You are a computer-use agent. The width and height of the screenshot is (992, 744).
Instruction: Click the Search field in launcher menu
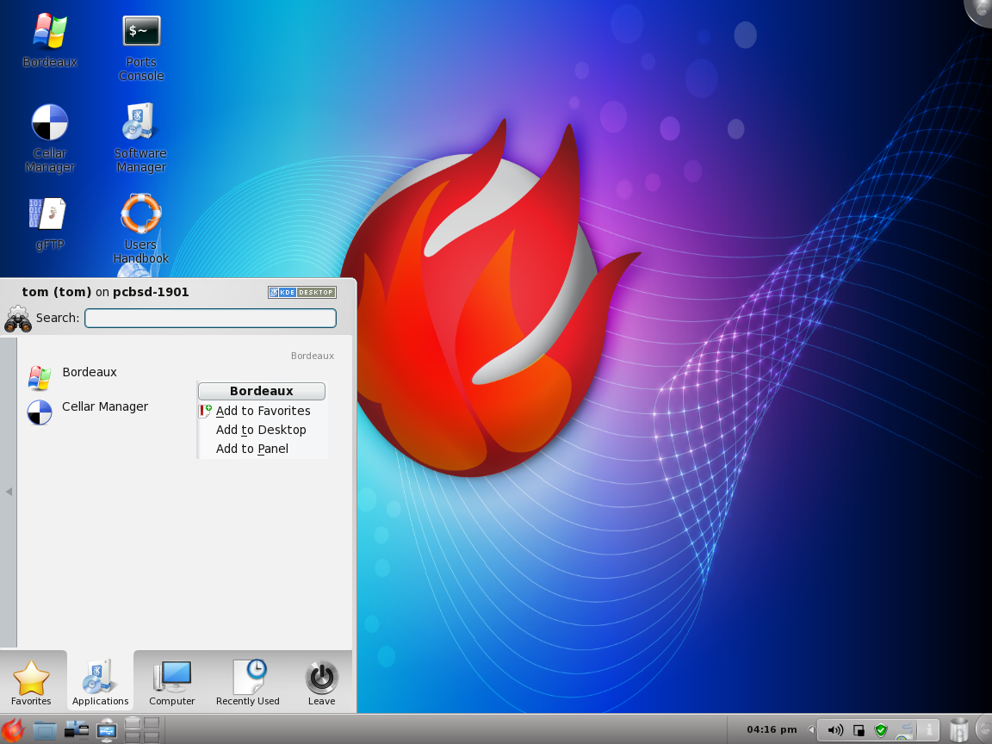(210, 319)
